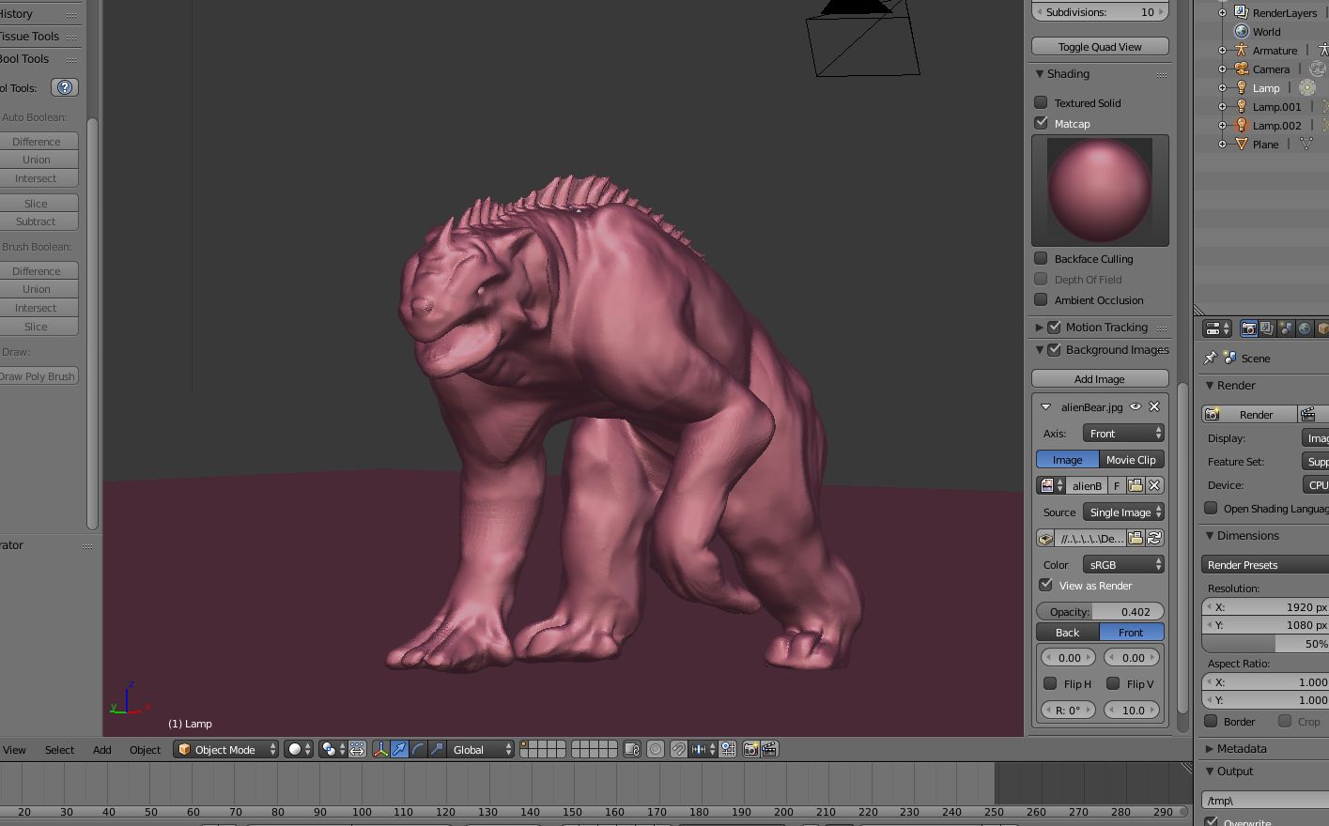Click the Plane mesh data triangle icon
This screenshot has height=826, width=1329.
(1306, 145)
